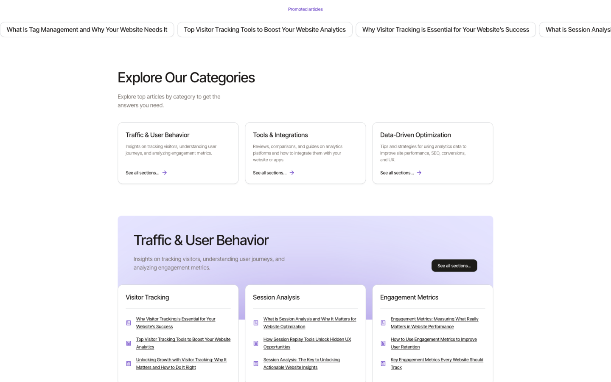Click document icon beside Why Visitor Tracking article
The height and width of the screenshot is (382, 611).
point(129,323)
